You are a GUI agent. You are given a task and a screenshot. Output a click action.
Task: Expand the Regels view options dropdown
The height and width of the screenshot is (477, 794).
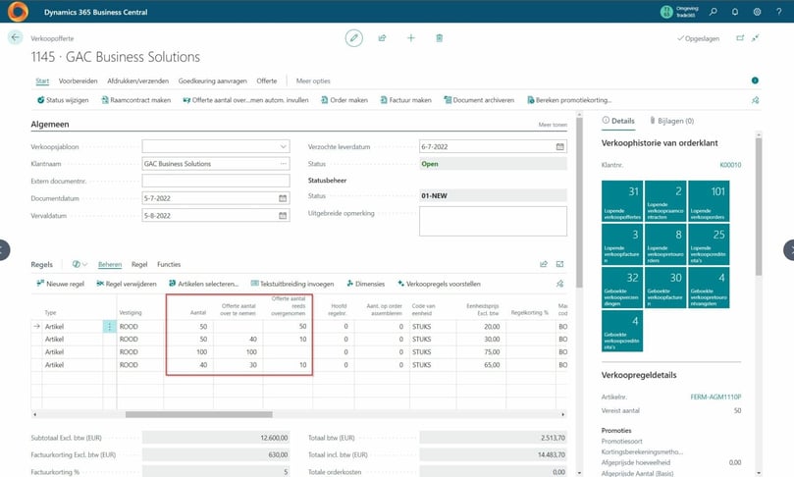[x=79, y=264]
